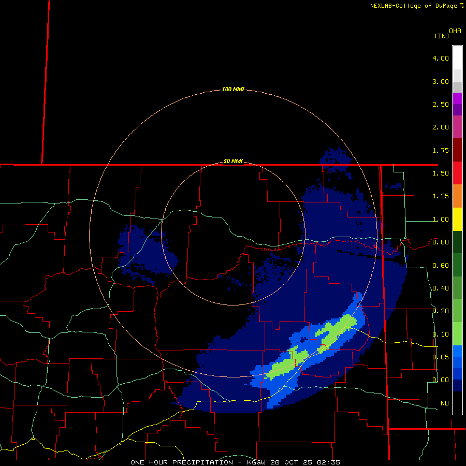Select the 50 NMI range ring label

[x=233, y=162]
